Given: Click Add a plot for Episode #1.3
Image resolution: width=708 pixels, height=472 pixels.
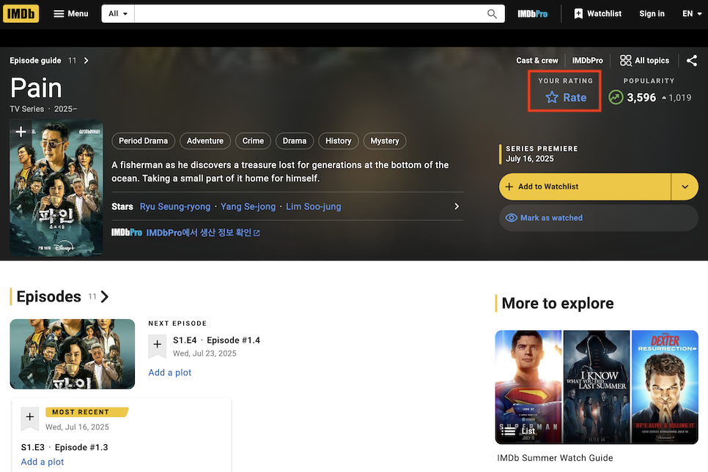Looking at the screenshot, I should click(x=43, y=462).
